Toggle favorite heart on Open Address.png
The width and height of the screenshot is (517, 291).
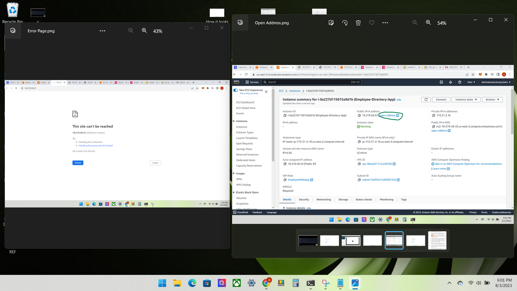(372, 23)
